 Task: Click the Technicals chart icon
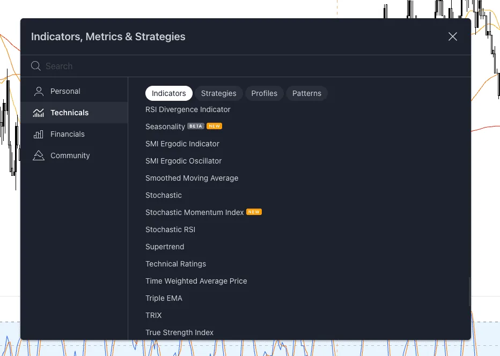[x=38, y=113]
